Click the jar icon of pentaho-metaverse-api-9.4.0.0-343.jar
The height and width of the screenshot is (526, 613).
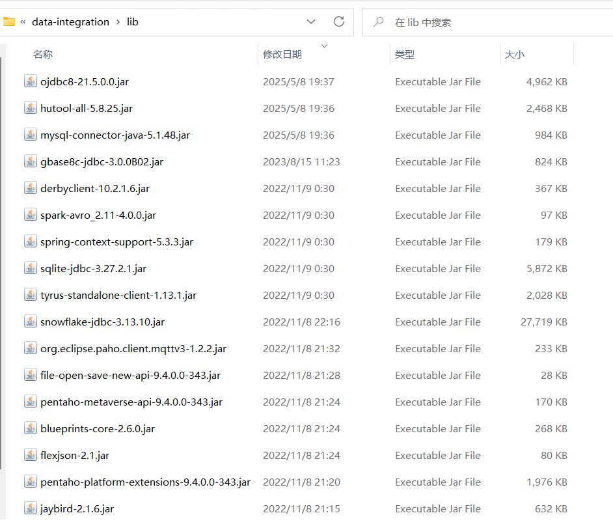pyautogui.click(x=31, y=401)
